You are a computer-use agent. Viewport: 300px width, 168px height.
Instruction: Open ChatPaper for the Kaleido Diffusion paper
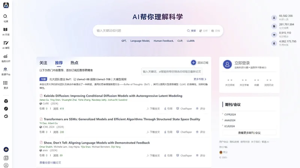pyautogui.click(x=184, y=109)
